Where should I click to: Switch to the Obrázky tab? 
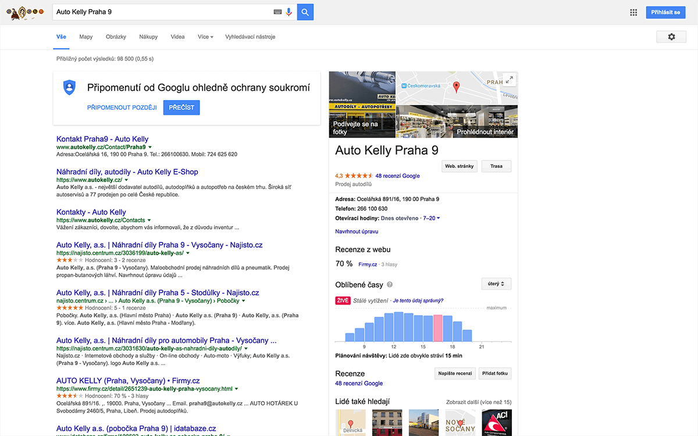(x=116, y=37)
